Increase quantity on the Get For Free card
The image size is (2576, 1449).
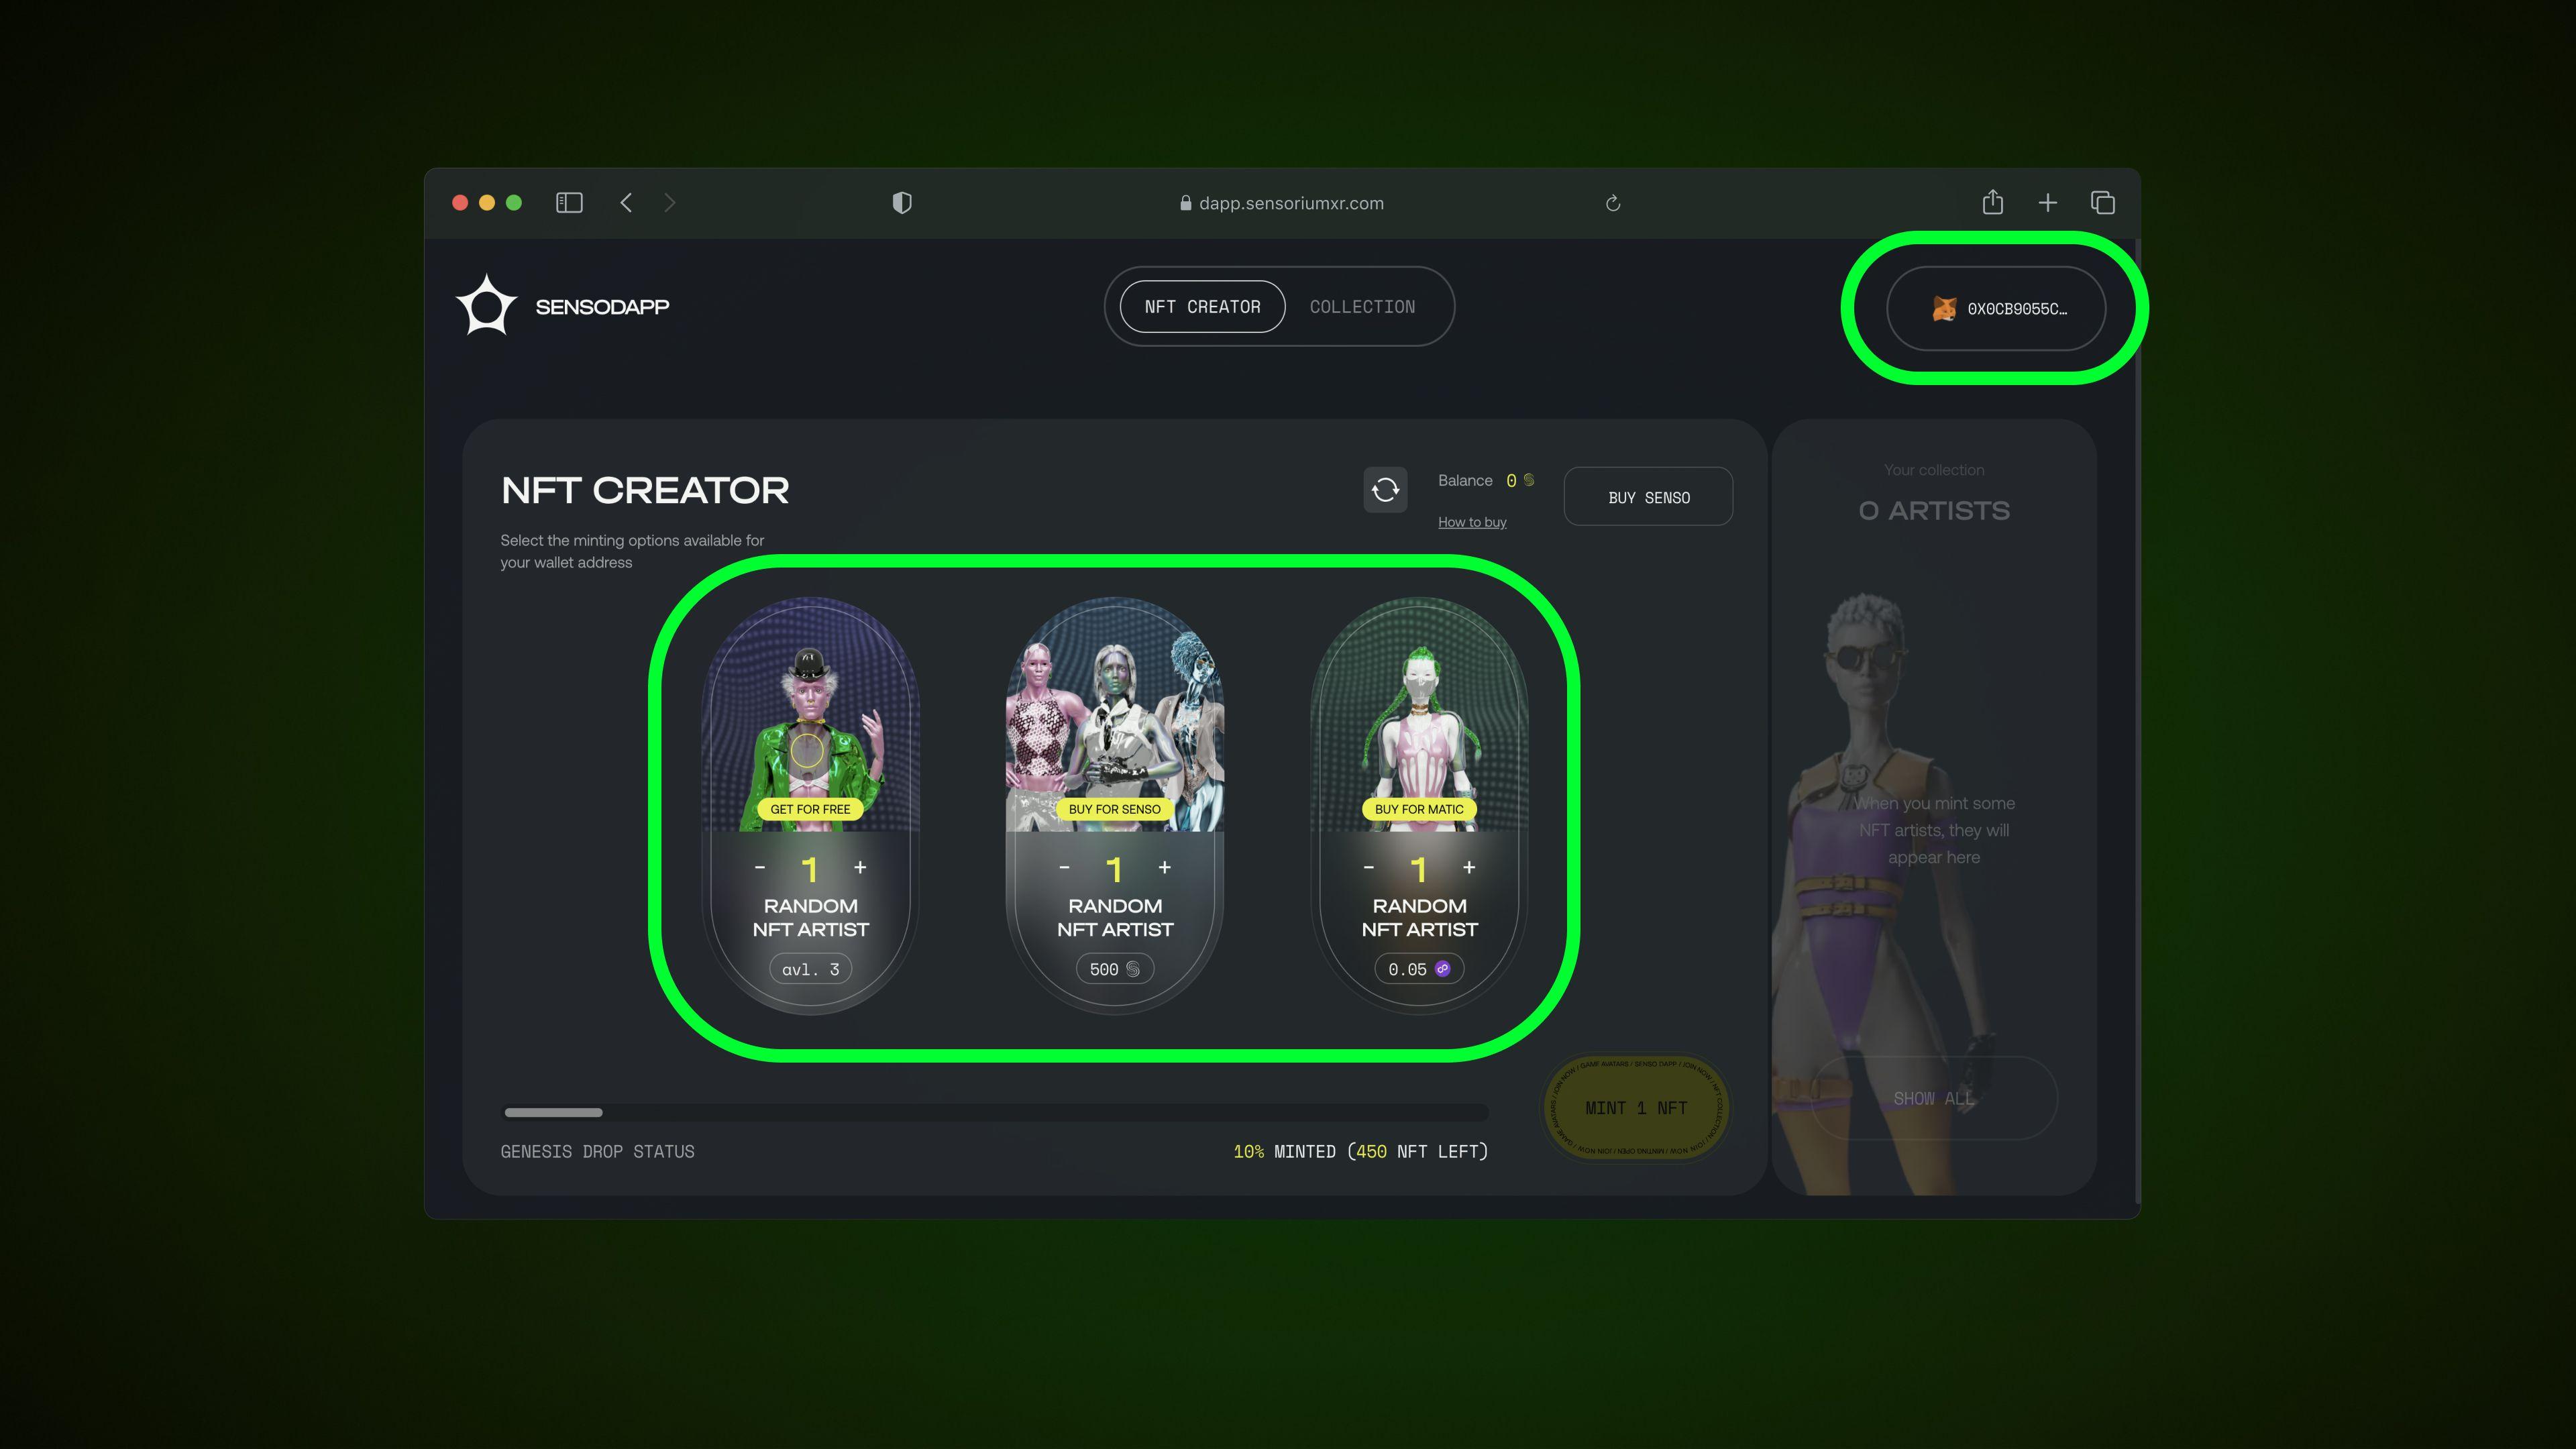coord(860,867)
